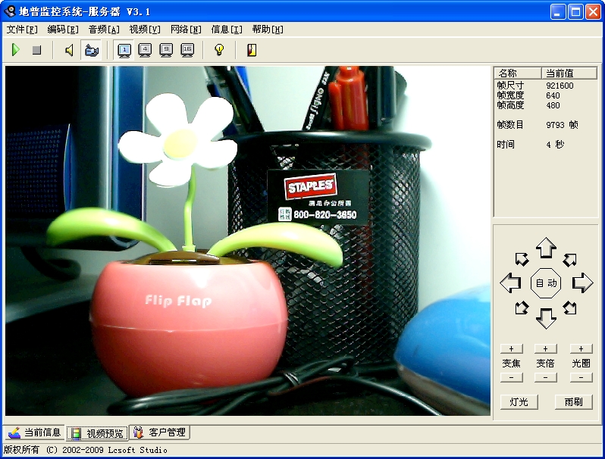Image resolution: width=605 pixels, height=459 pixels.
Task: Switch to 4-screen split view
Action: coord(146,51)
